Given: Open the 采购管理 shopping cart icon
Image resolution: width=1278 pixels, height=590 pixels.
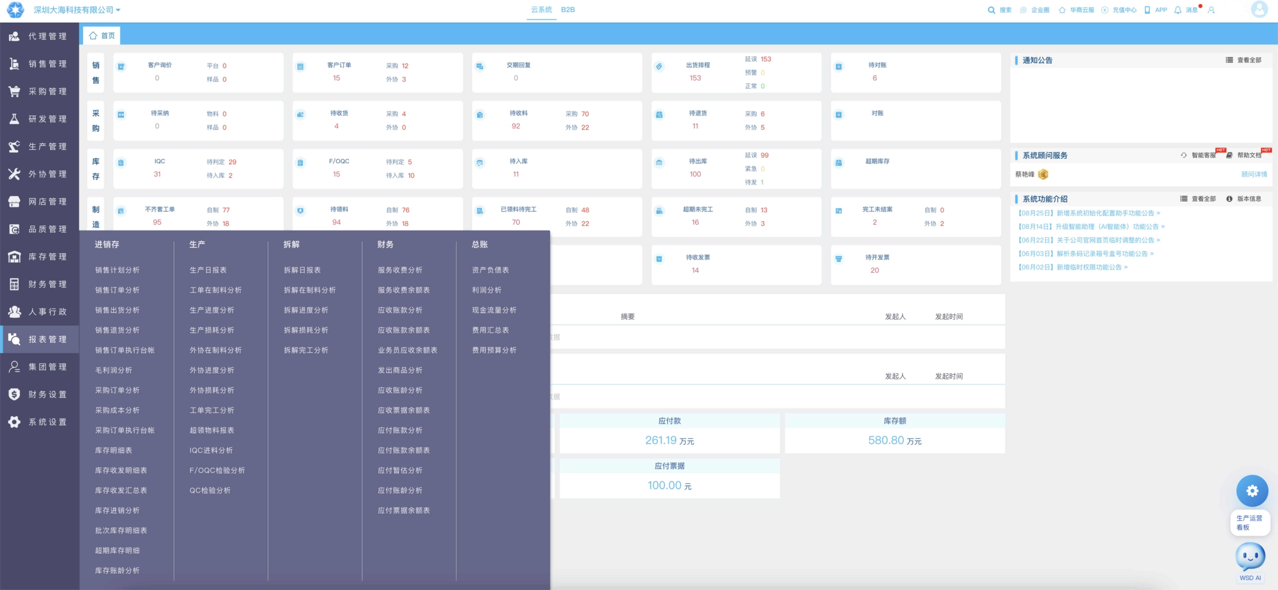Looking at the screenshot, I should click(x=14, y=91).
